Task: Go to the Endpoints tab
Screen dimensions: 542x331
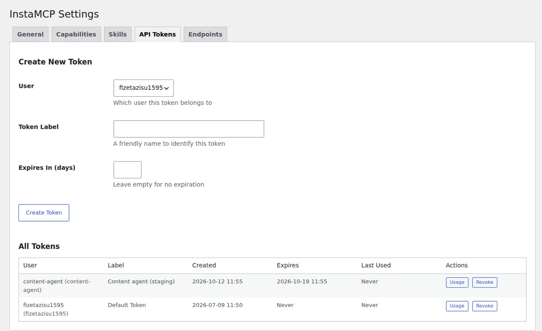Action: click(x=205, y=34)
